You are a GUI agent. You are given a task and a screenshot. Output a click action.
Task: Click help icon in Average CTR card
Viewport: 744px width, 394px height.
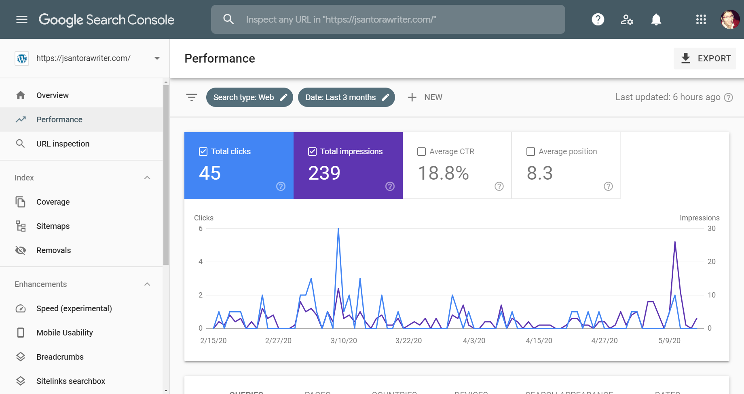pyautogui.click(x=499, y=186)
